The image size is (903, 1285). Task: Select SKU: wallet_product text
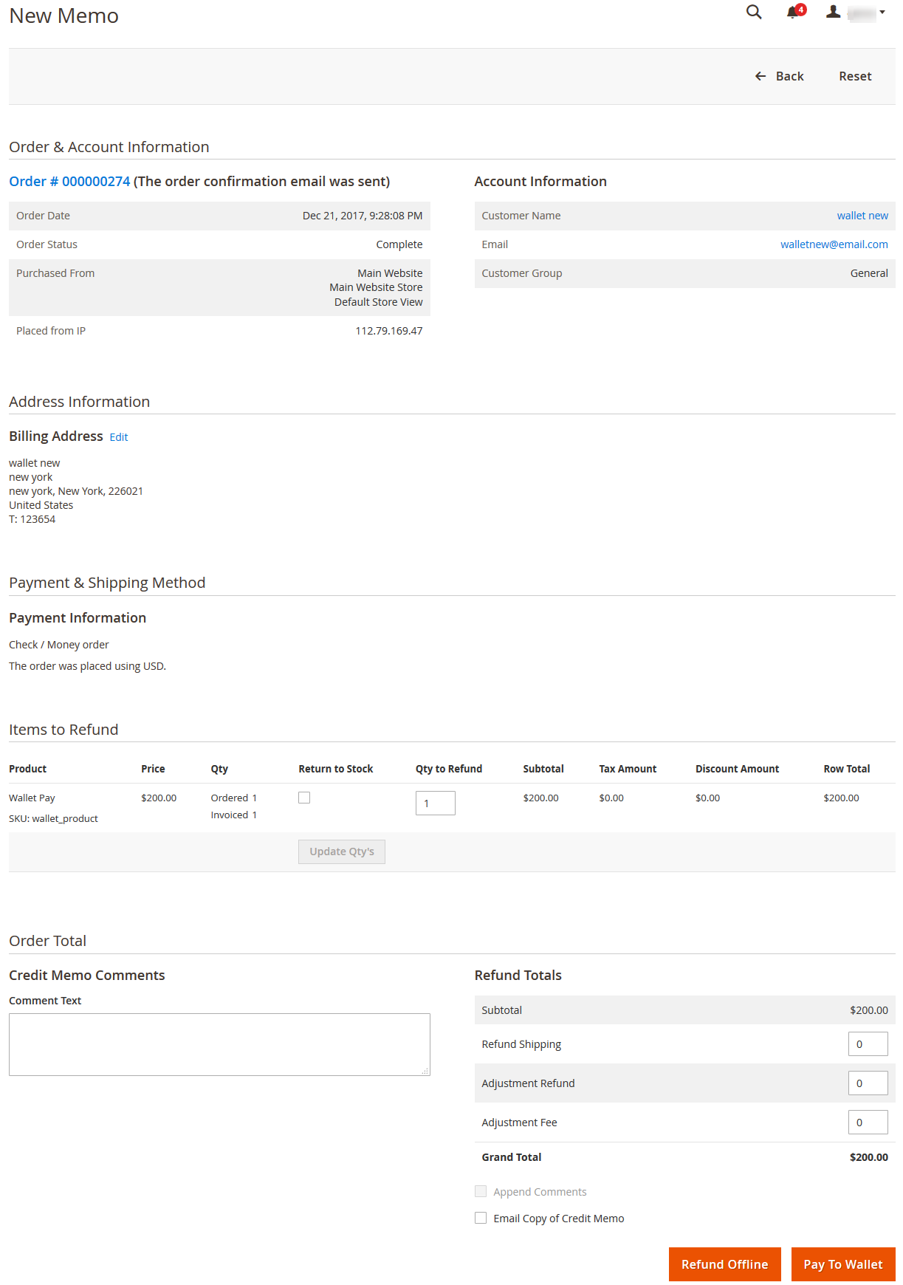[53, 818]
